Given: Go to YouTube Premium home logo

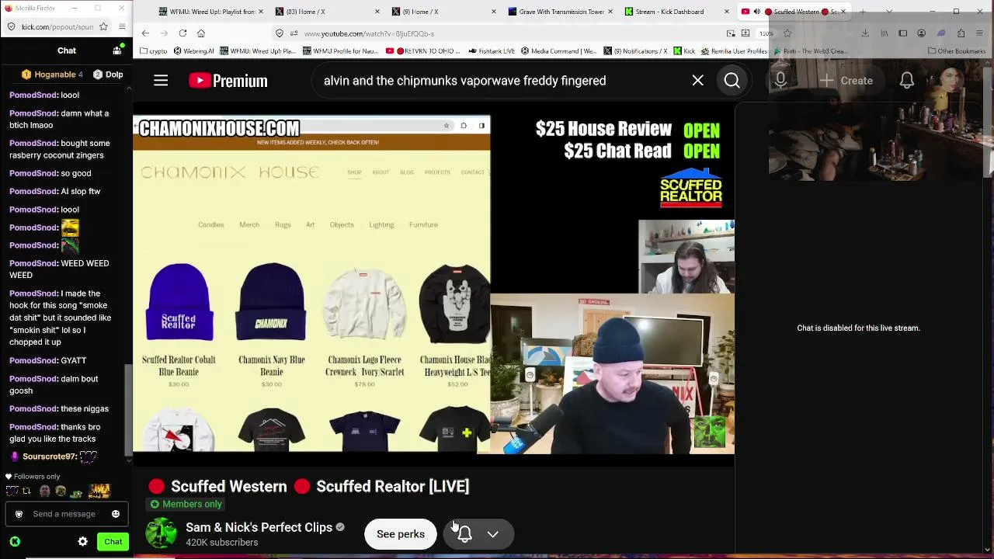Looking at the screenshot, I should click(228, 81).
